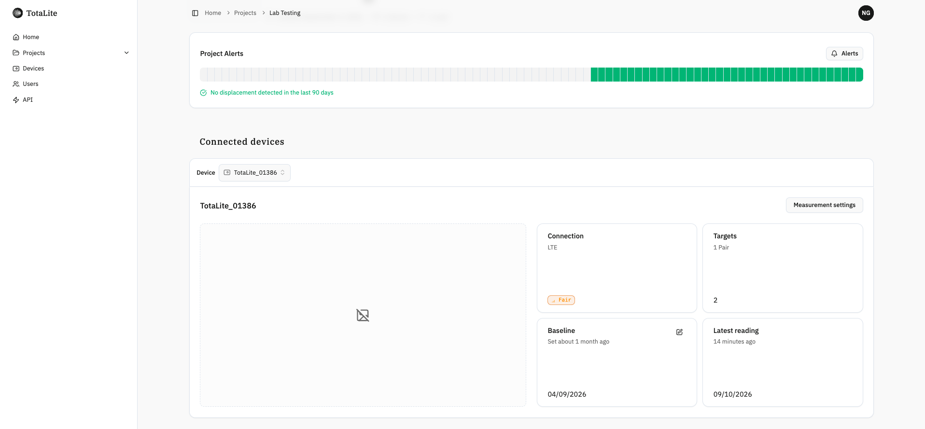This screenshot has height=429, width=925.
Task: Open Devices in sidebar navigation
Action: click(33, 69)
